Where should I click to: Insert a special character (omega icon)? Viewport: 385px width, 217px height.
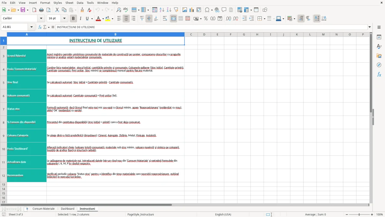tap(207, 10)
